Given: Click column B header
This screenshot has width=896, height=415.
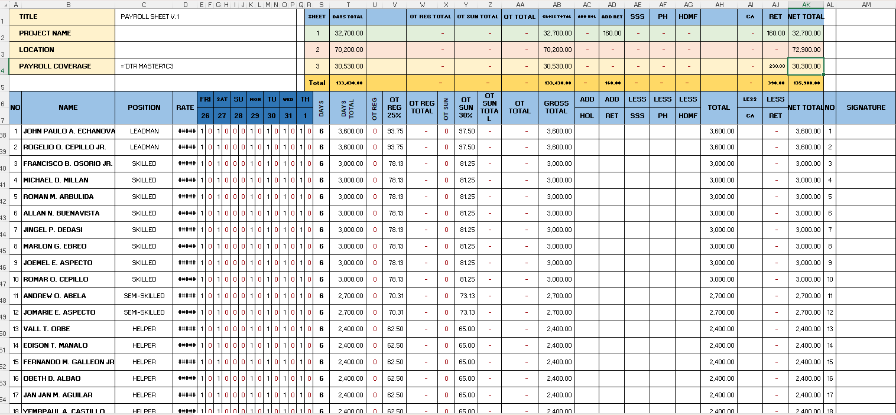Looking at the screenshot, I should pos(68,4).
